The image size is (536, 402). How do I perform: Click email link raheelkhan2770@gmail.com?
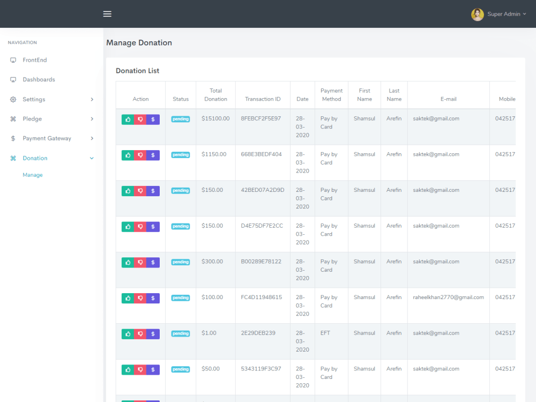point(449,297)
